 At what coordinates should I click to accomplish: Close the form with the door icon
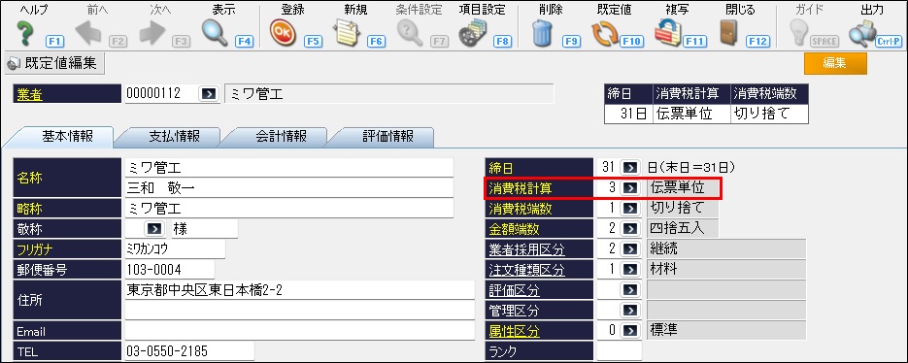click(x=728, y=34)
